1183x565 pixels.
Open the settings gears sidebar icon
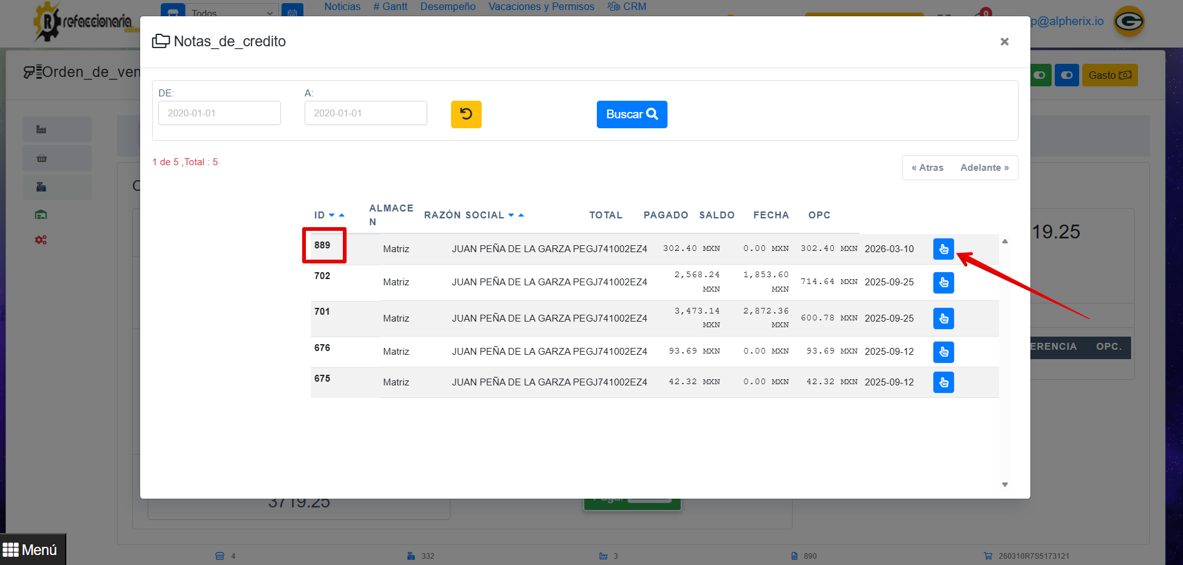(41, 240)
